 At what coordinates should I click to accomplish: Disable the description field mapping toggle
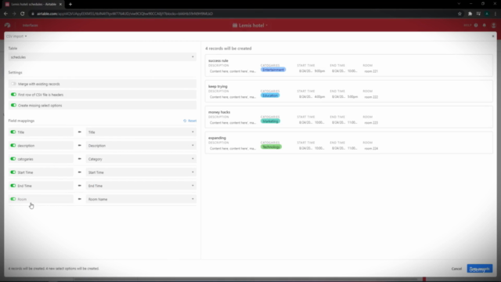[x=13, y=146]
